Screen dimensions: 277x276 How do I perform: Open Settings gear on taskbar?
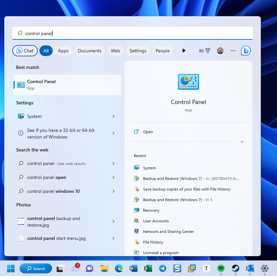pos(264,268)
